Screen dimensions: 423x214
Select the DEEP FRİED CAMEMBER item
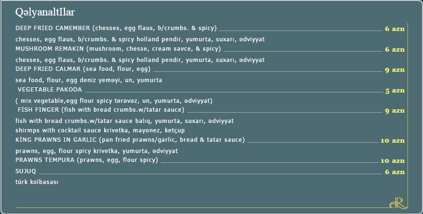(x=116, y=28)
